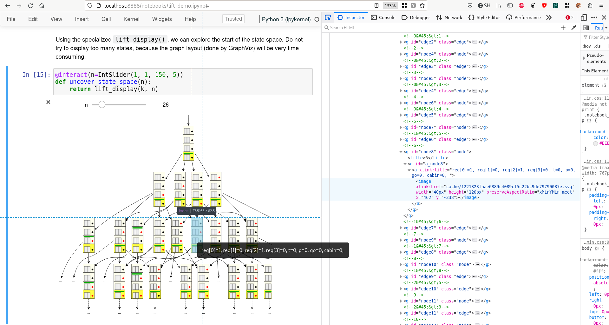The image size is (609, 325).
Task: Click the Trusted button
Action: point(233,19)
